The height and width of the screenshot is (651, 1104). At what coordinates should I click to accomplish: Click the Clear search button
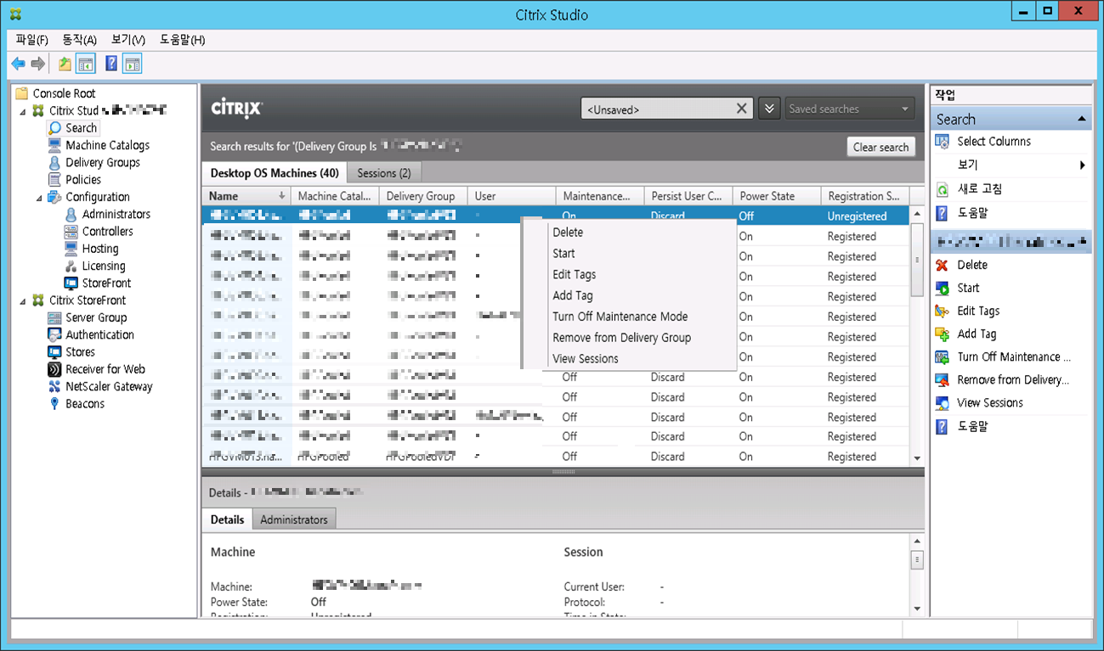coord(880,147)
